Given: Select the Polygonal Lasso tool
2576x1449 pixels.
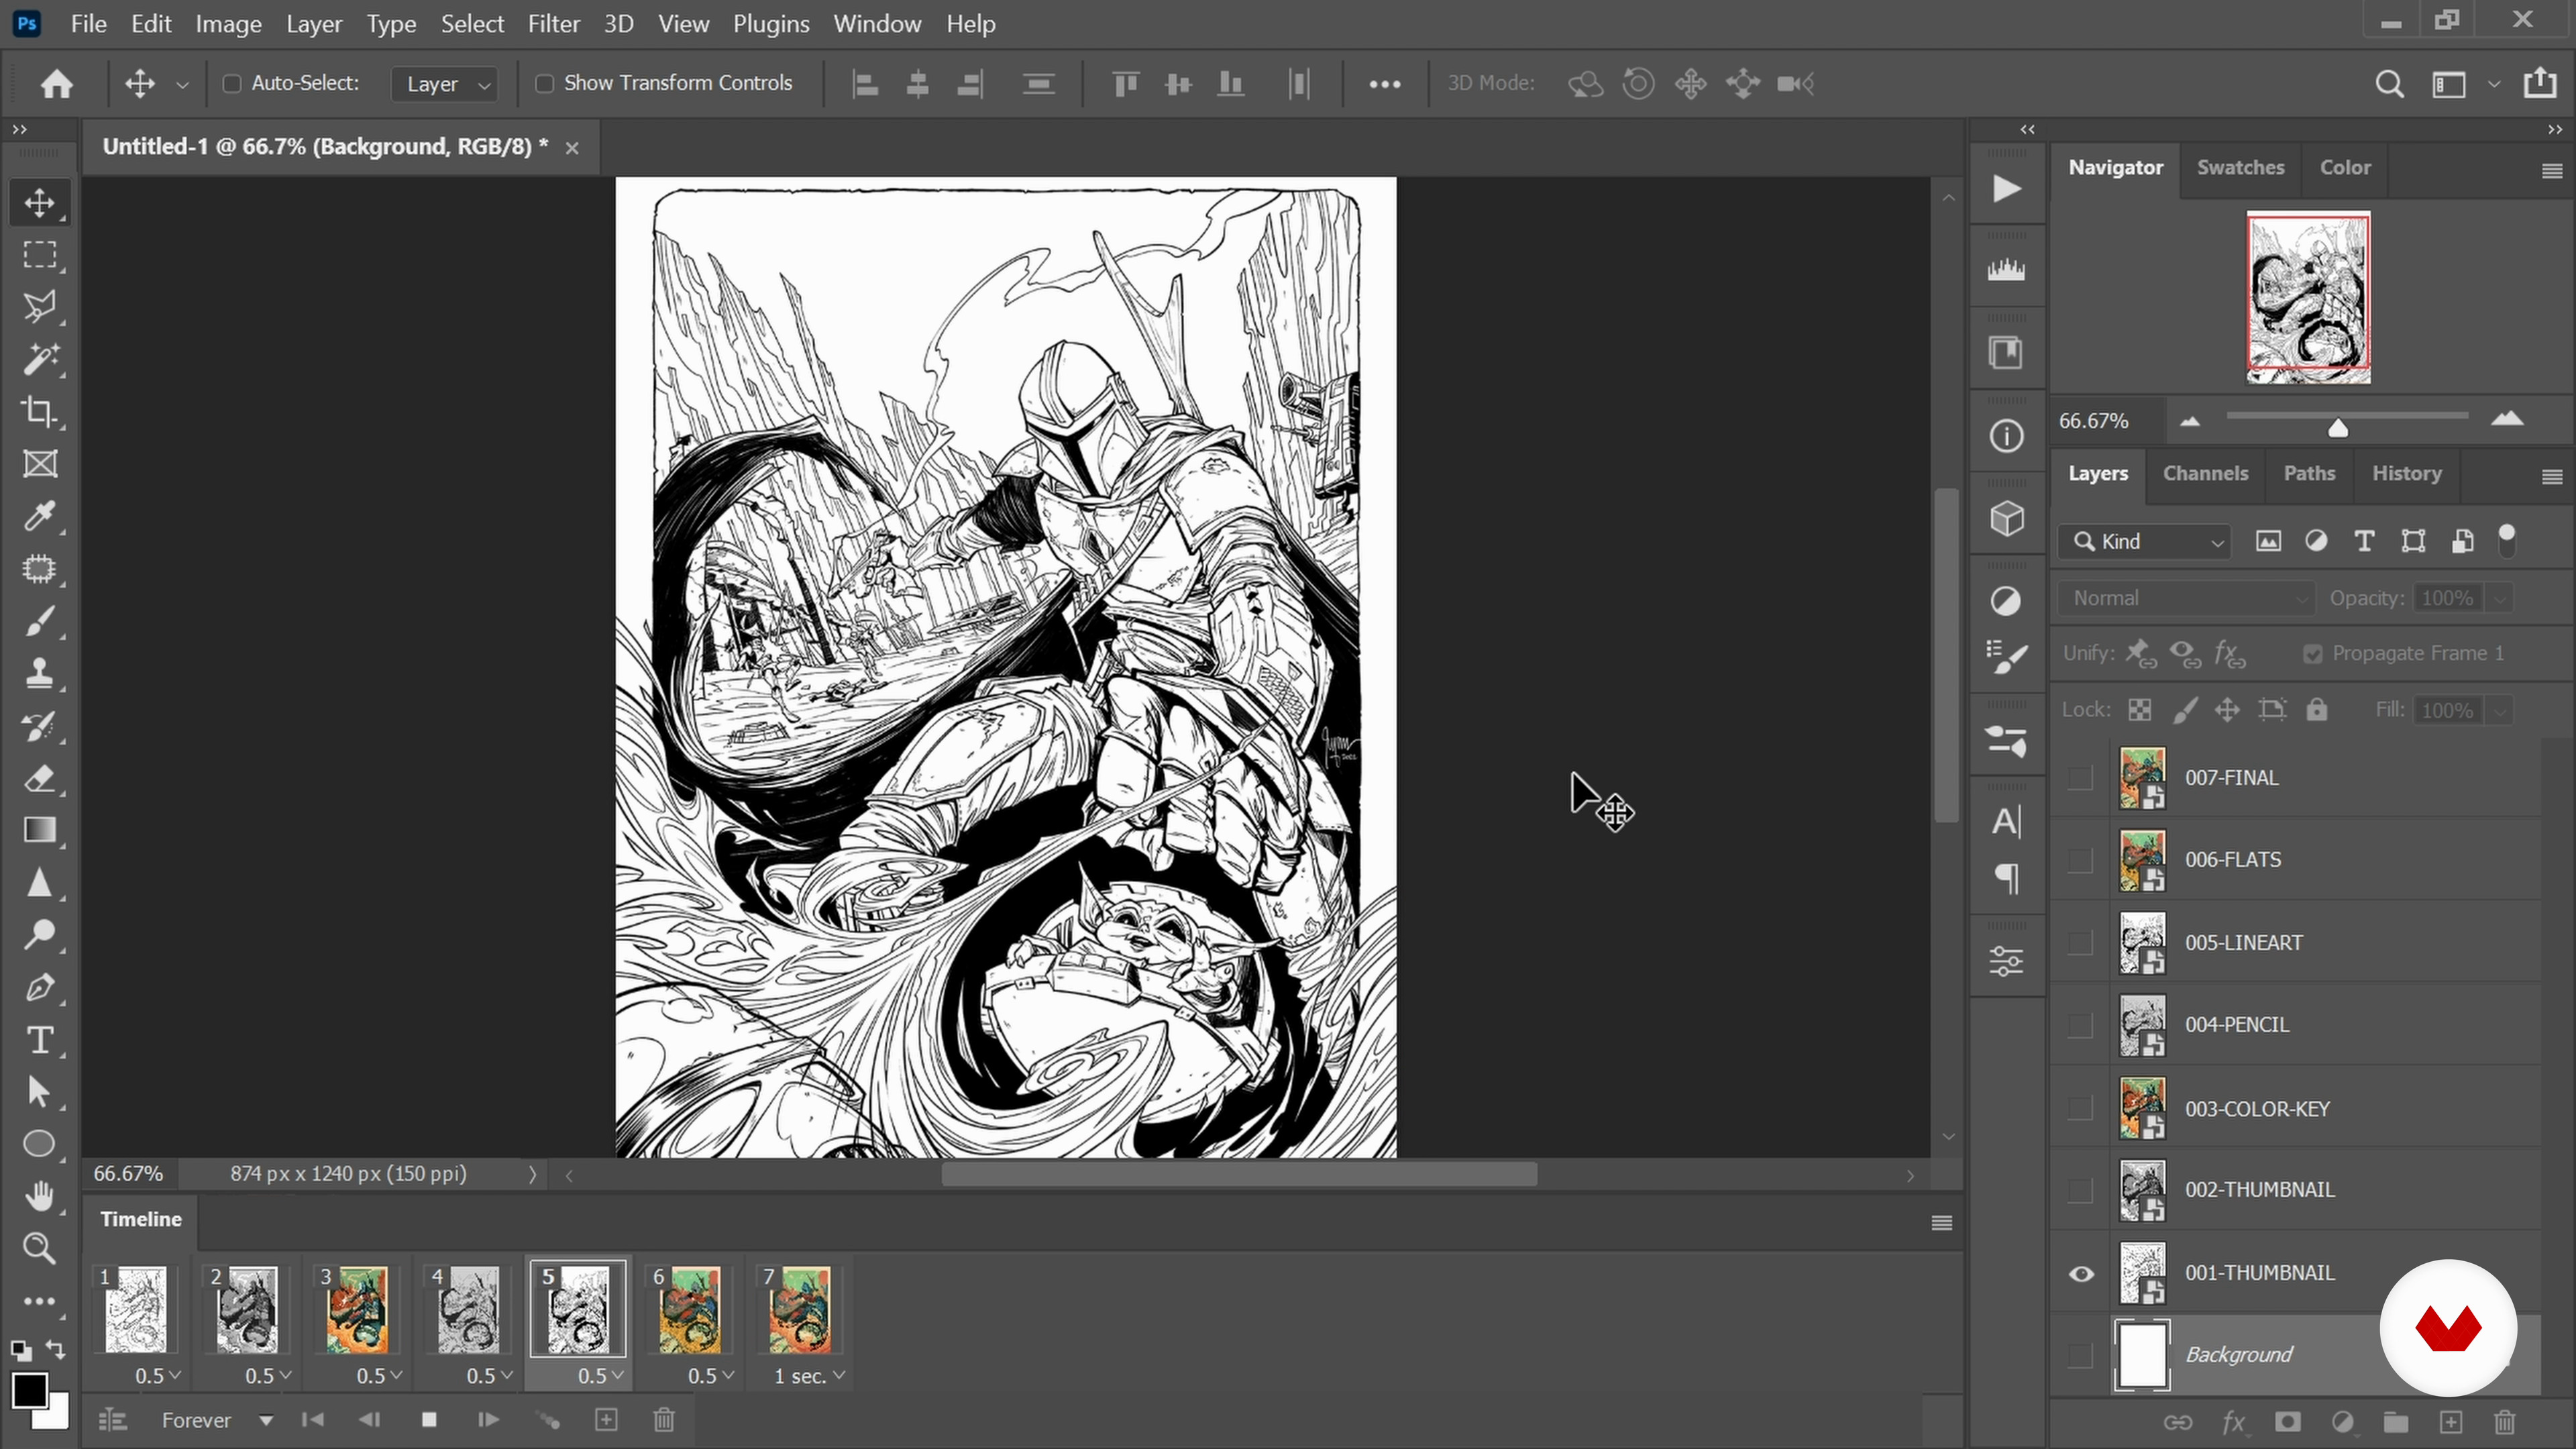Looking at the screenshot, I should (40, 307).
